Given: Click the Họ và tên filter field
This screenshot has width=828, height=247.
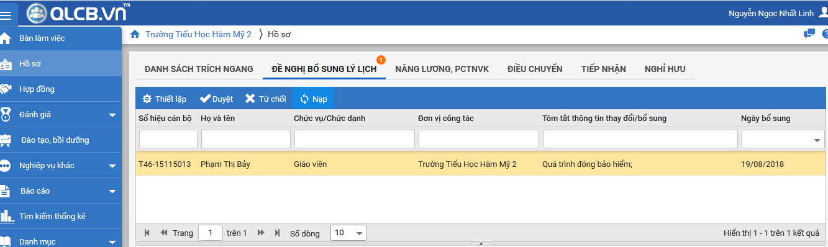Looking at the screenshot, I should (245, 139).
